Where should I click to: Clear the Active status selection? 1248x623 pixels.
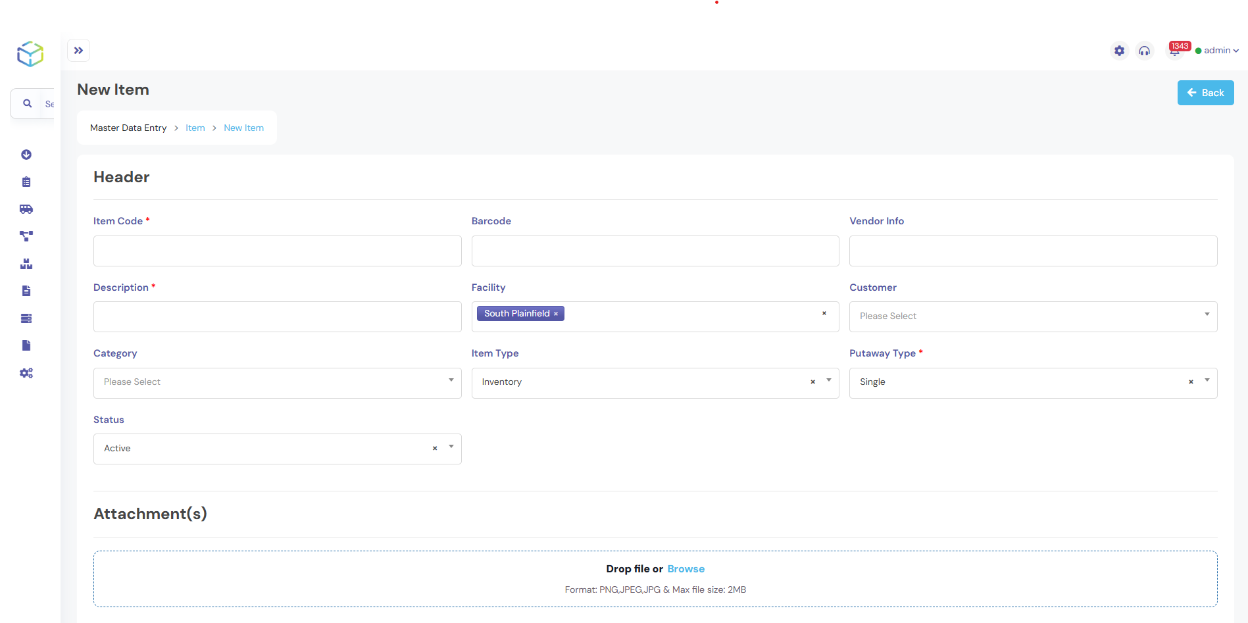click(x=435, y=449)
